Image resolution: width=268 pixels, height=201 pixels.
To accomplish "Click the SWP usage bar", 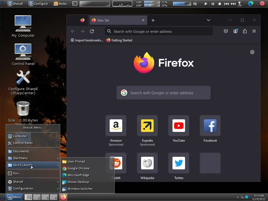I will (x=152, y=5).
